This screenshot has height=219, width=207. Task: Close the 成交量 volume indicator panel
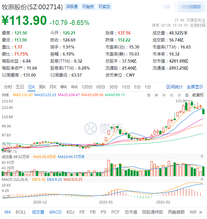[202, 156]
